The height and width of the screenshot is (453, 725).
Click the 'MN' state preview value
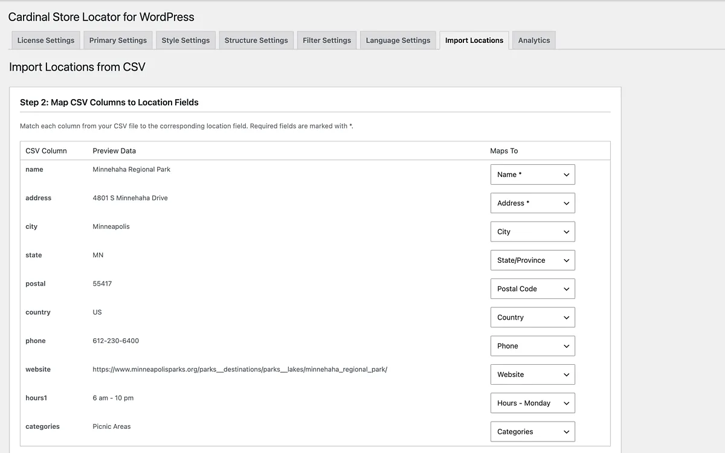click(98, 255)
